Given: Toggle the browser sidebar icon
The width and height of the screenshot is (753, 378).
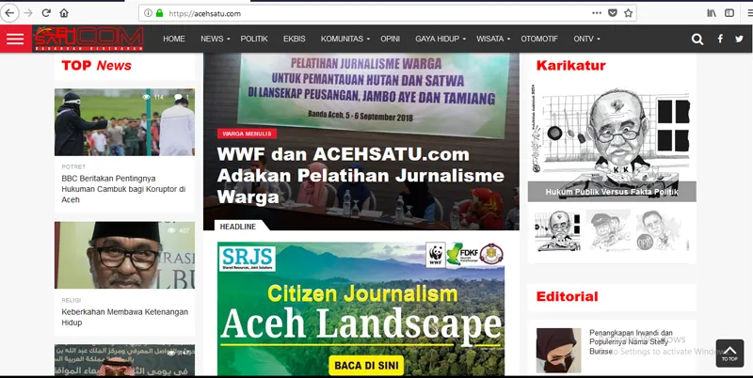Looking at the screenshot, I should point(729,13).
